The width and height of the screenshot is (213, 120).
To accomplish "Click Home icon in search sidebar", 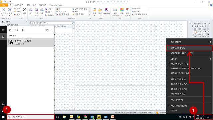I will [x=3, y=37].
